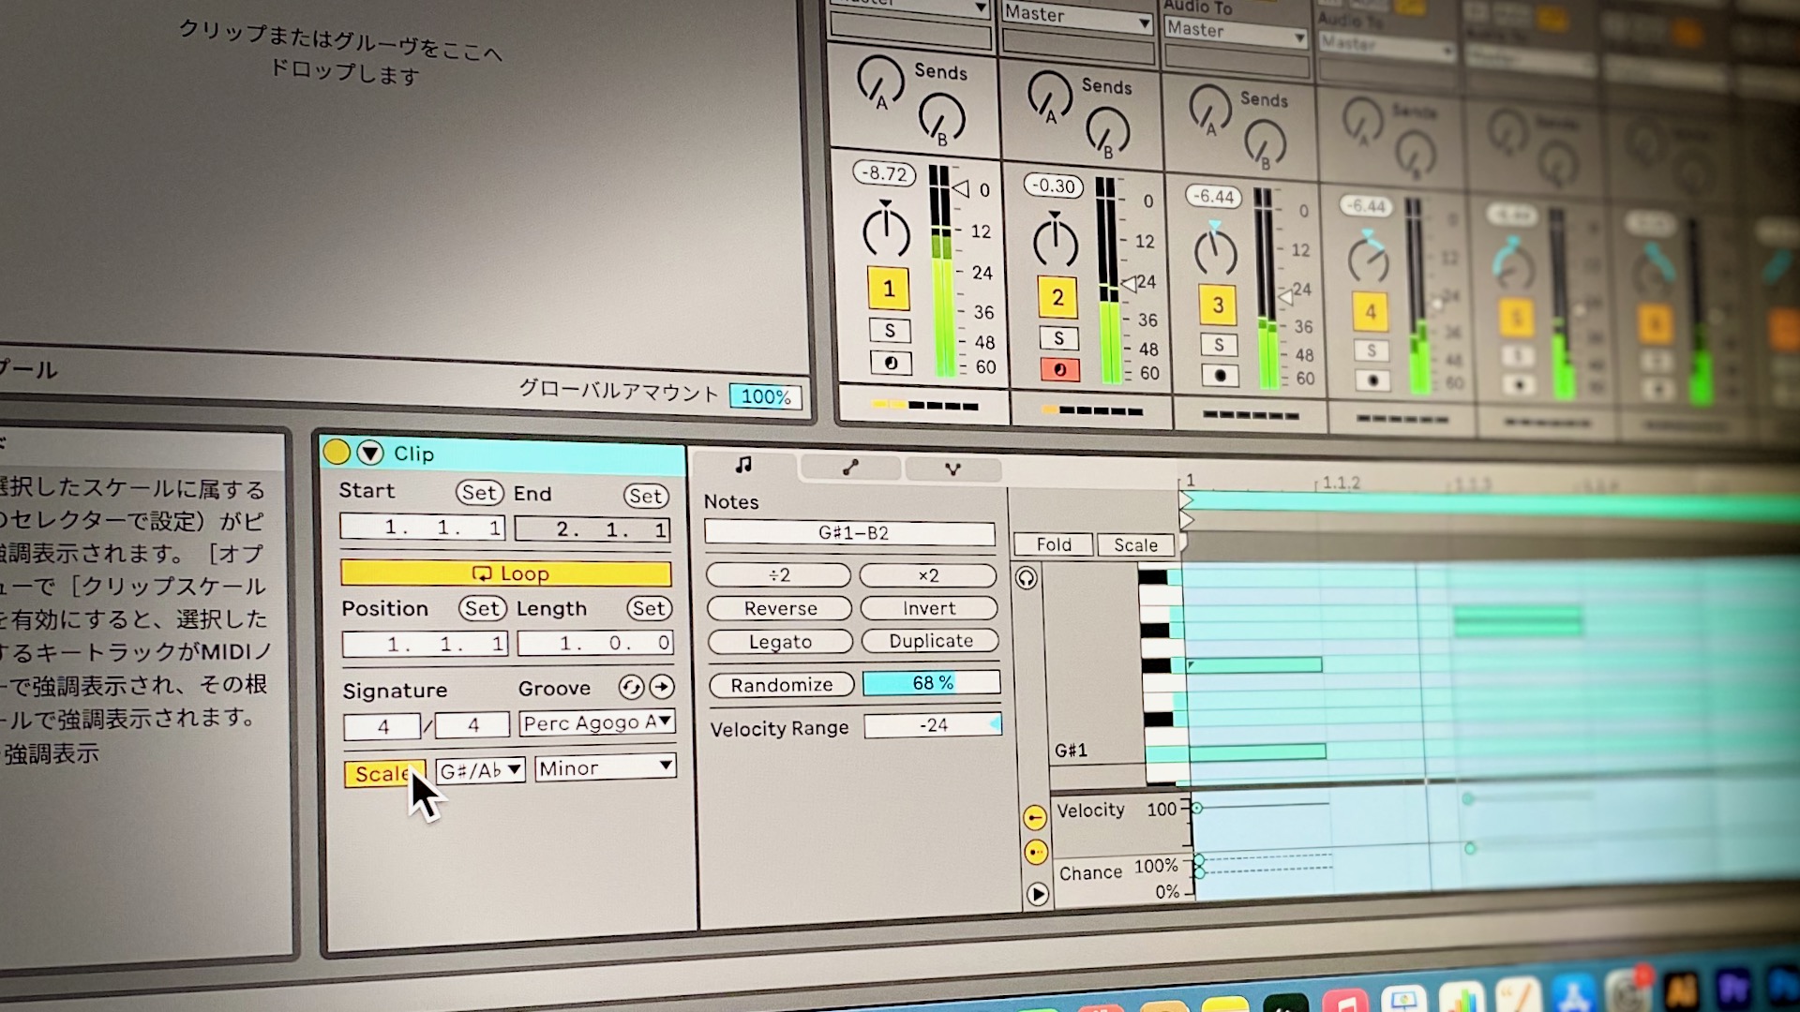Click the ÷2 halve tempo button
Screen dimensions: 1800x1012
[778, 575]
